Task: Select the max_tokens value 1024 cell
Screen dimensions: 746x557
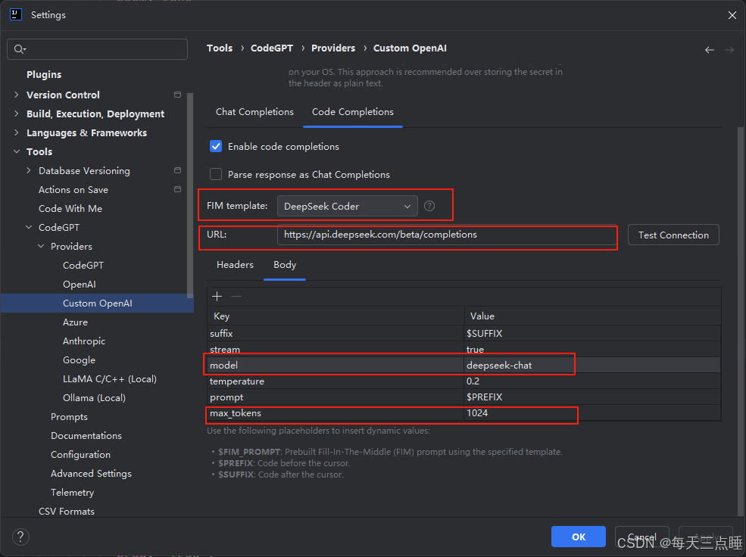Action: pos(592,413)
